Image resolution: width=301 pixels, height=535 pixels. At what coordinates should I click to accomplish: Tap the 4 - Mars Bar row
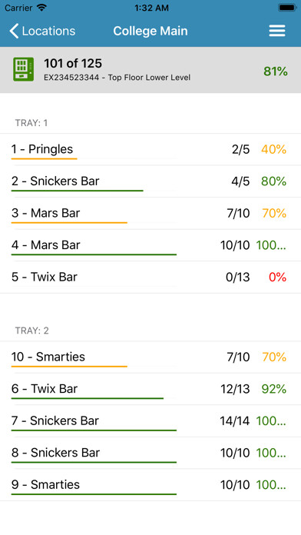point(150,245)
